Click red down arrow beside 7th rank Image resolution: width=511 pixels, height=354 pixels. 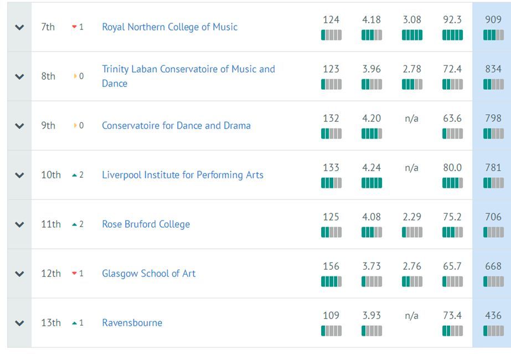(x=74, y=27)
